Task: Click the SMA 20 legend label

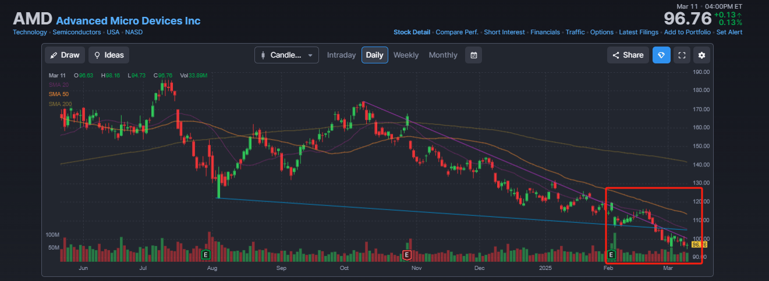Action: coord(58,85)
